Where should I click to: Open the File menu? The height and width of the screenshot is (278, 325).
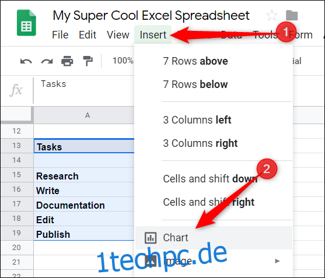60,34
